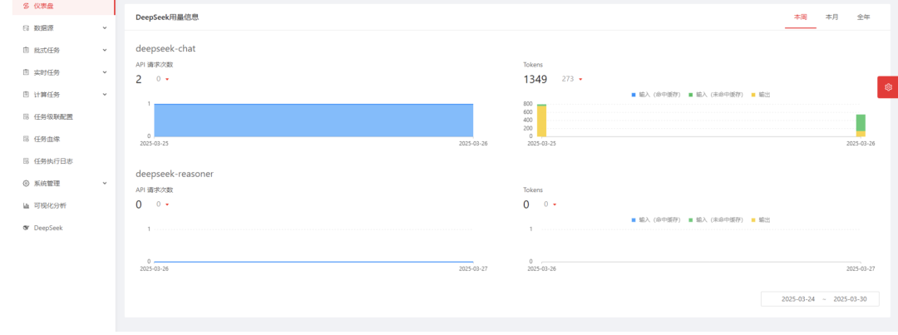Toggle 输入（未命中缓存） legend in deepseek-chat chart
Screen dimensions: 898x335
[716, 95]
